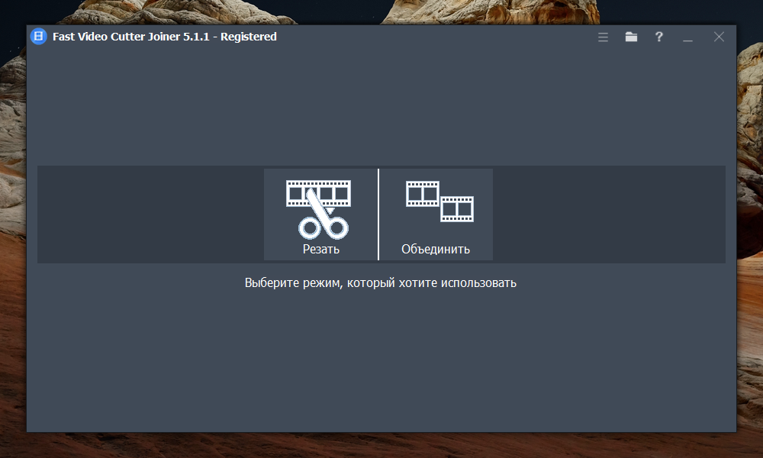Open the hamburger menu in title bar
This screenshot has width=763, height=458.
click(603, 37)
